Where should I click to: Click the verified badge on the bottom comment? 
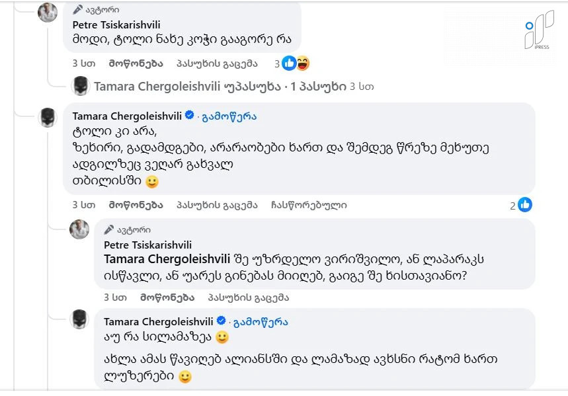(x=221, y=321)
